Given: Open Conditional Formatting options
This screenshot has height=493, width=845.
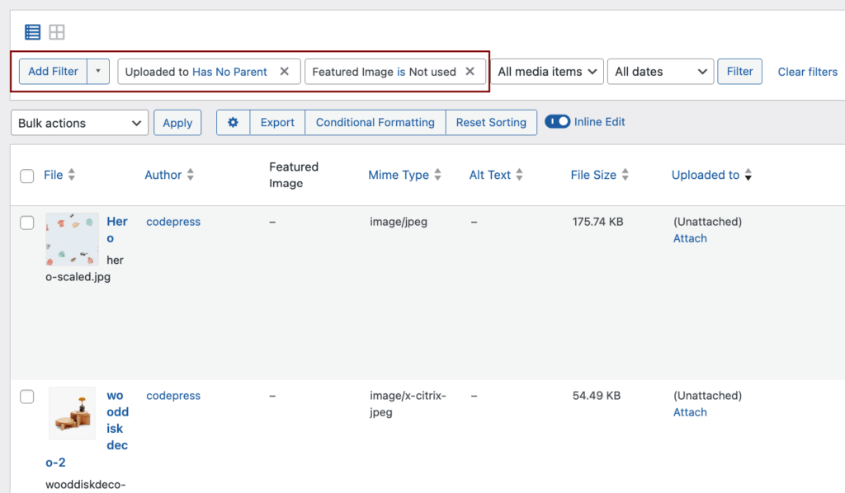Looking at the screenshot, I should coord(375,122).
